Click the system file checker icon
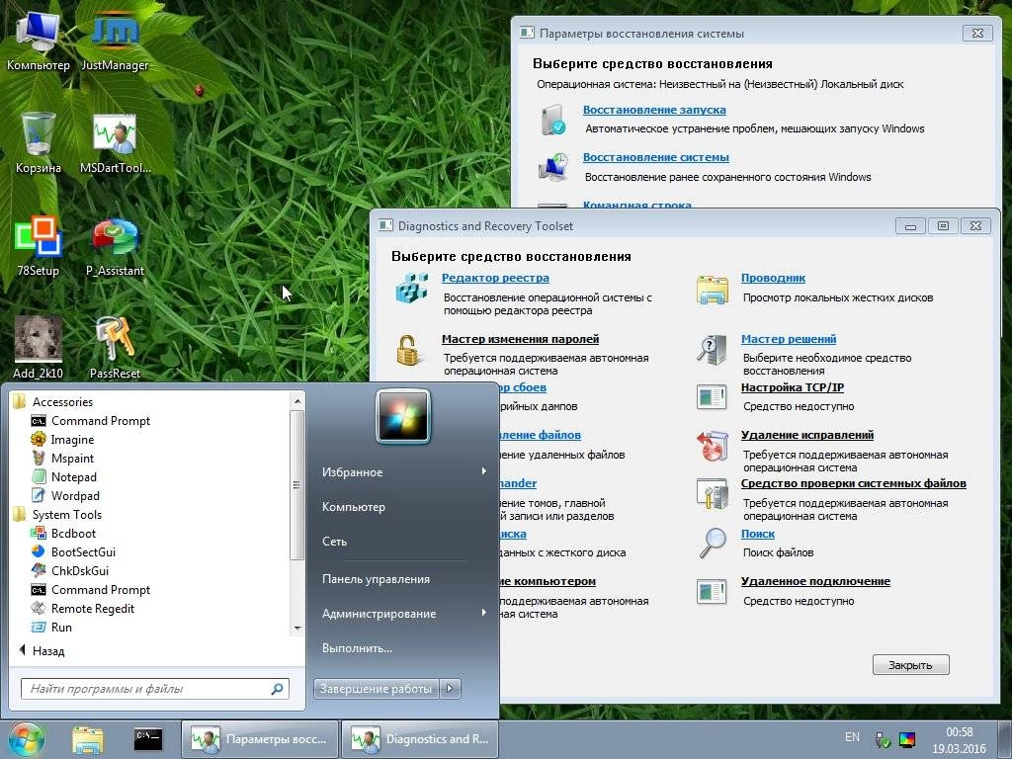Image resolution: width=1012 pixels, height=759 pixels. tap(712, 494)
